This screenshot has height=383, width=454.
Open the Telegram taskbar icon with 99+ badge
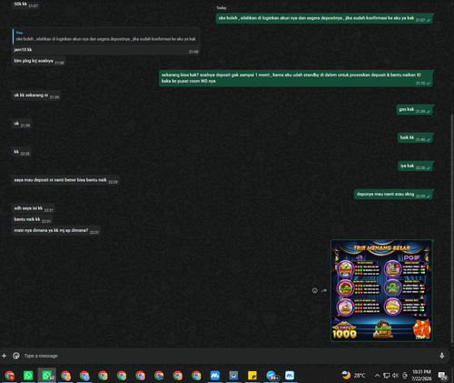(x=271, y=376)
